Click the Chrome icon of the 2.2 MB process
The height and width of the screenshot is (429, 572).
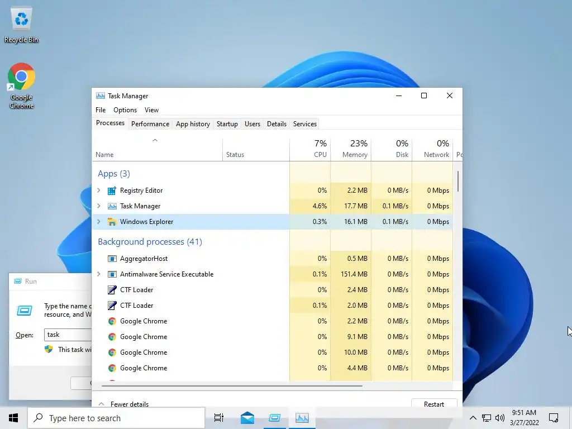pyautogui.click(x=112, y=321)
